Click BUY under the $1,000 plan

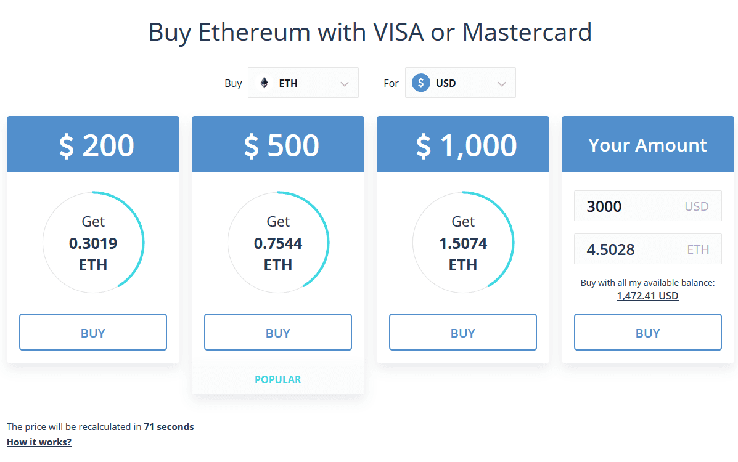pyautogui.click(x=463, y=332)
